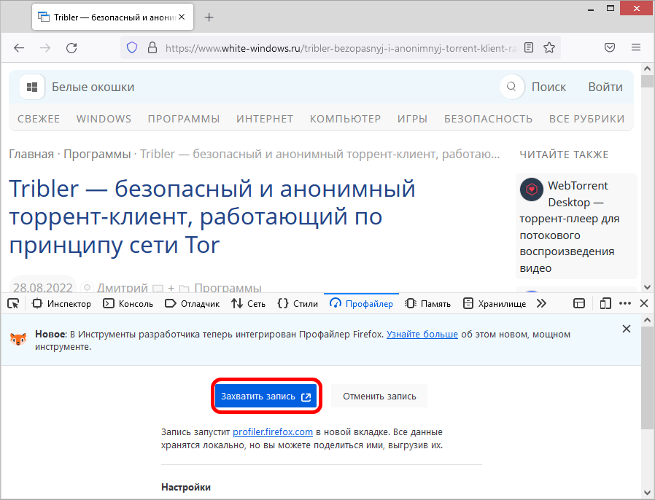Click the browser forward arrow
655x500 pixels.
click(x=45, y=47)
